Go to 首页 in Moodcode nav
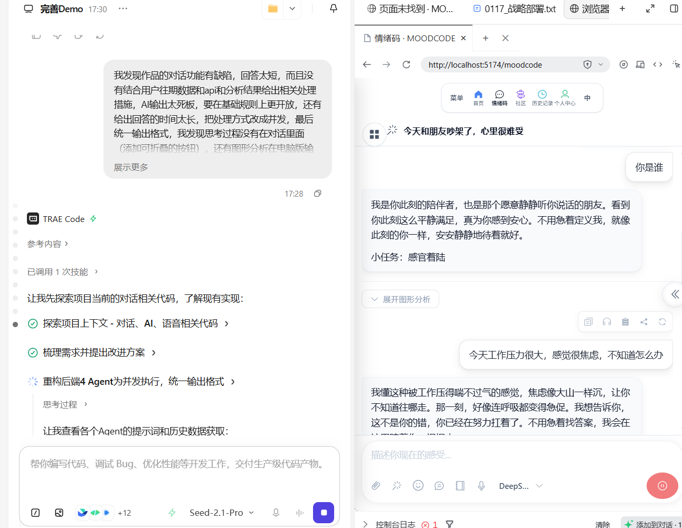The image size is (682, 528). pos(478,98)
